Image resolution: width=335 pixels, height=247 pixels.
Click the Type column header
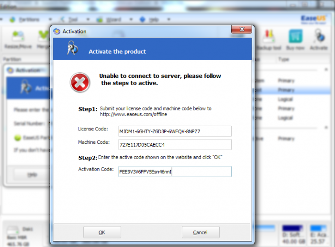(284, 59)
